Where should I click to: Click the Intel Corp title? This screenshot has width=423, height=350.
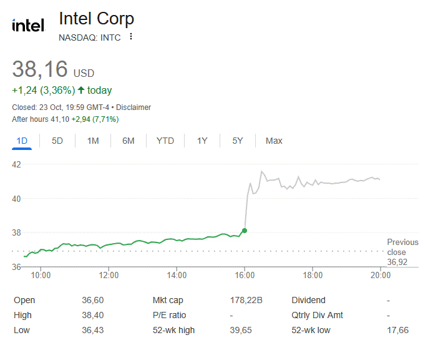[x=96, y=18]
